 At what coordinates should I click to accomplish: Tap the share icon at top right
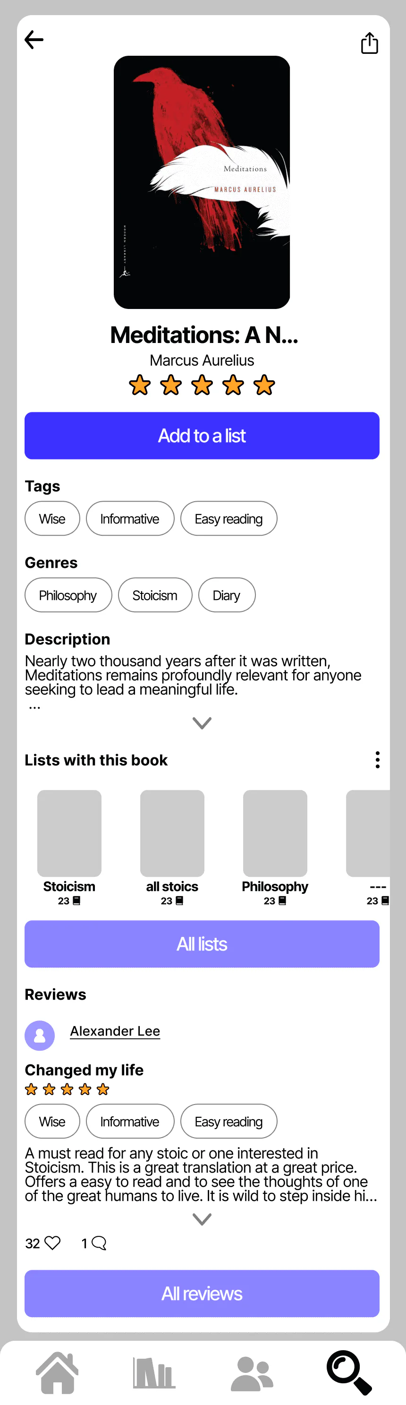370,43
